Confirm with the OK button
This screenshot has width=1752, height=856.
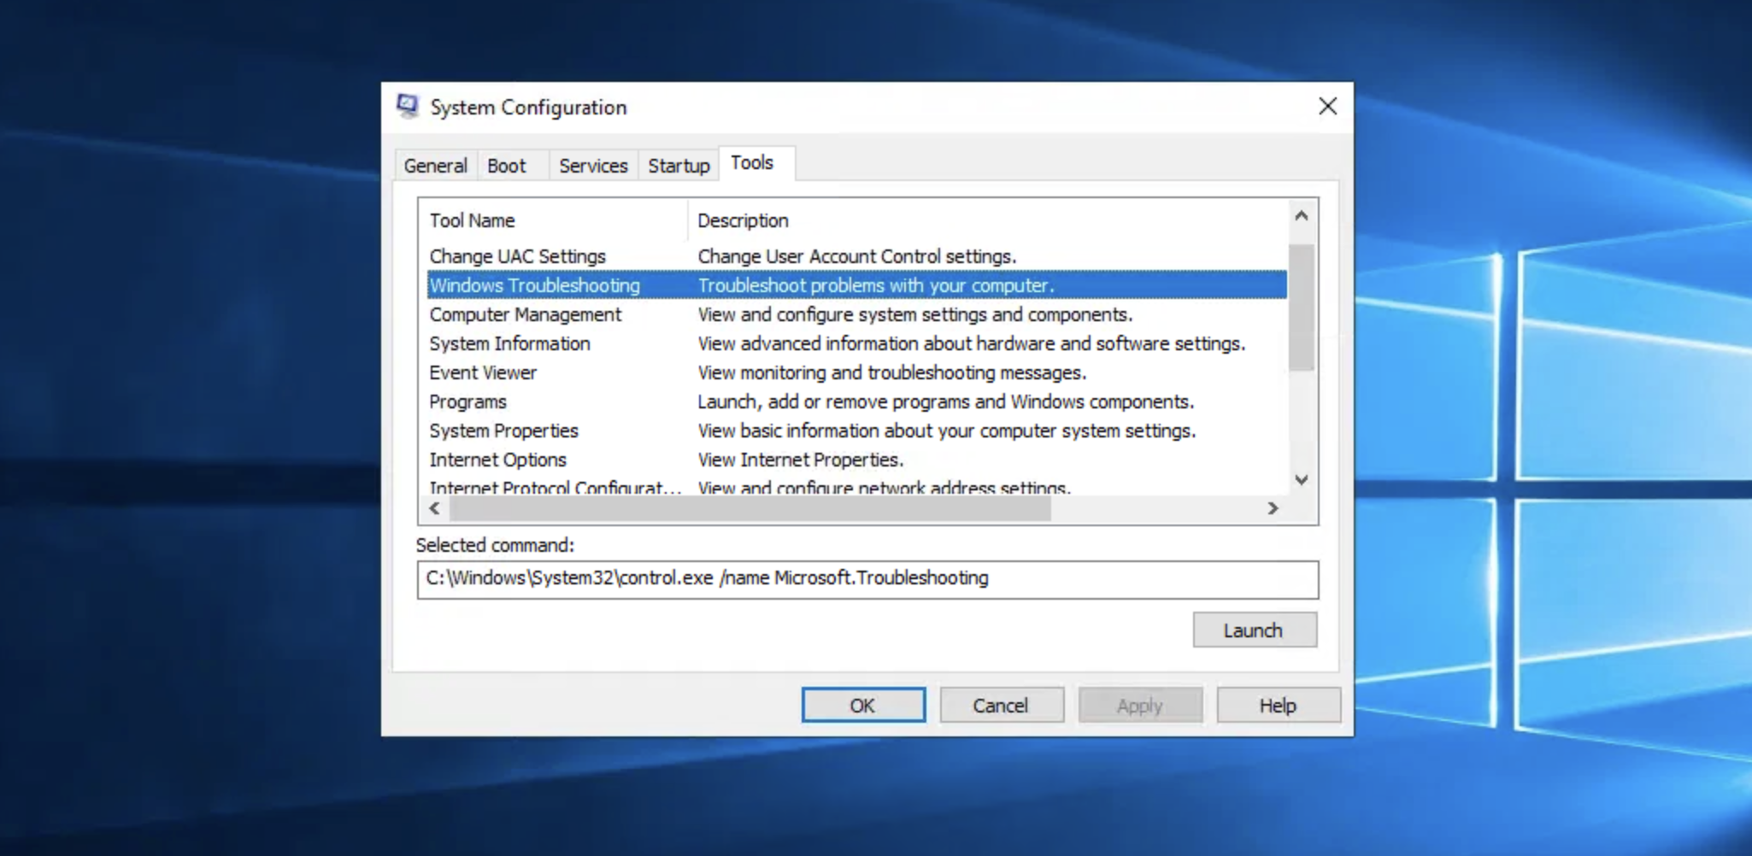(862, 706)
